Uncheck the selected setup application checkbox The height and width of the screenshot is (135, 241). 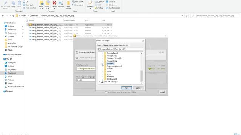(28, 25)
